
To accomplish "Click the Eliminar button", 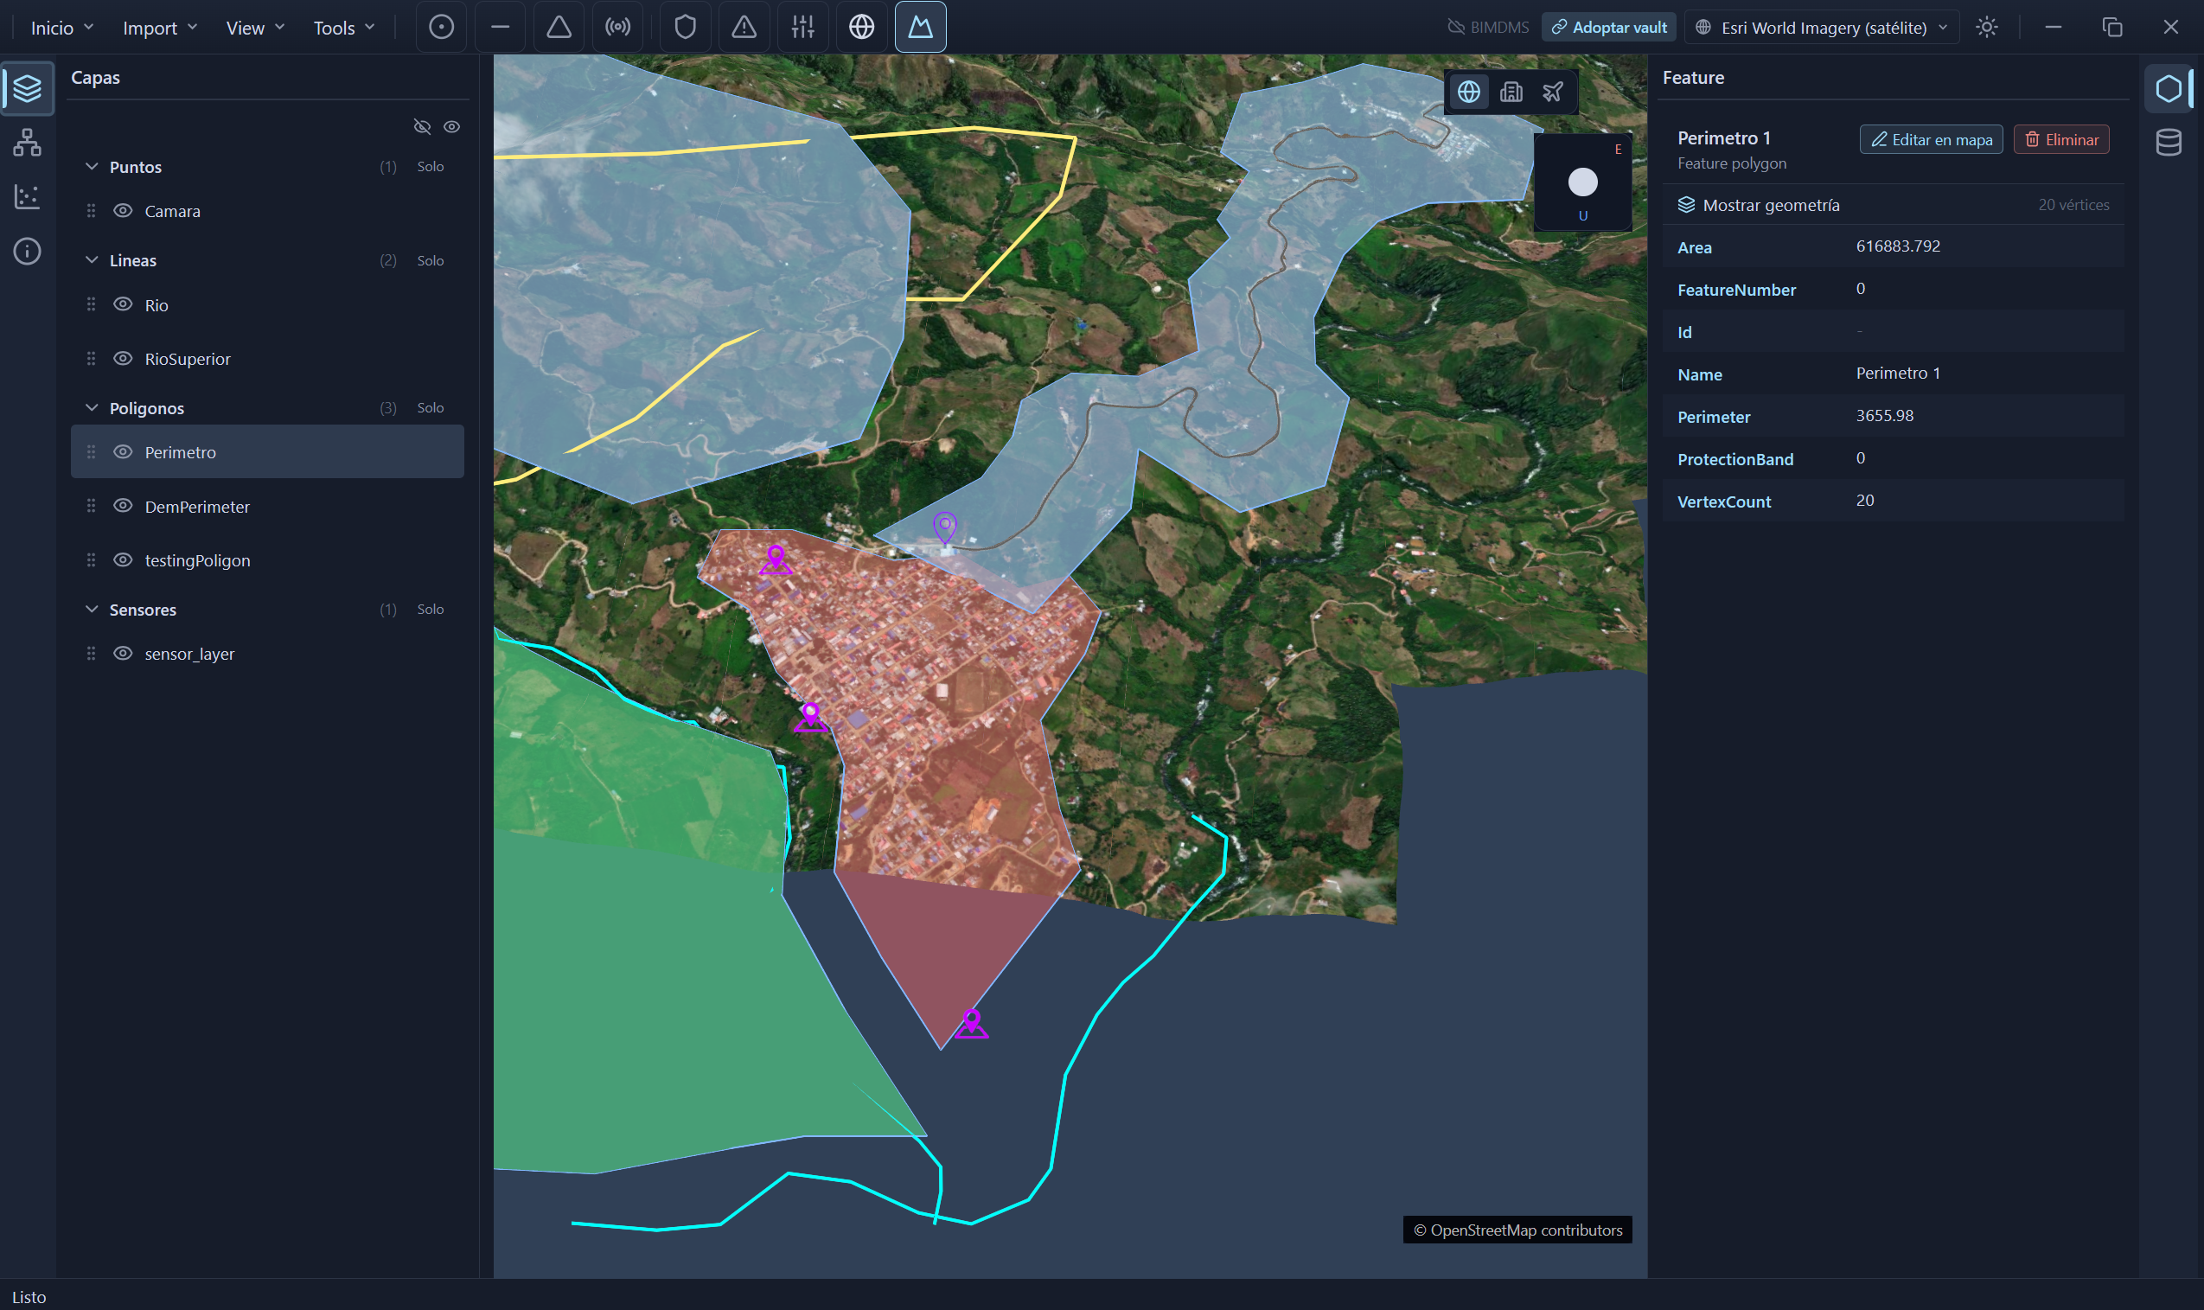I will 2061,139.
